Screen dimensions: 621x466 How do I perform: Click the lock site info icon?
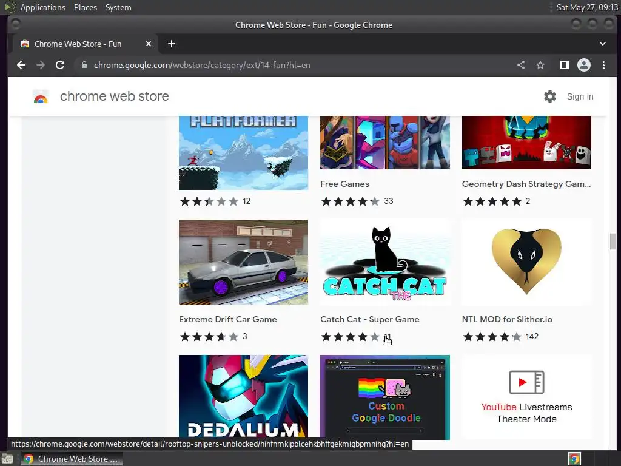(84, 65)
